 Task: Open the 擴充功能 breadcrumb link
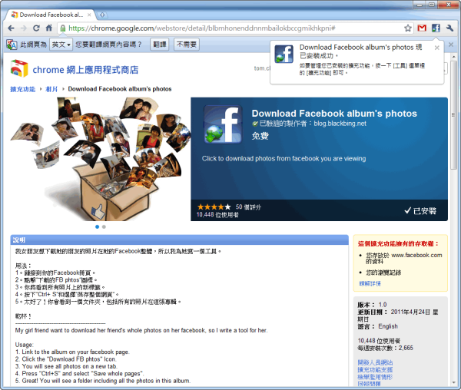22,89
